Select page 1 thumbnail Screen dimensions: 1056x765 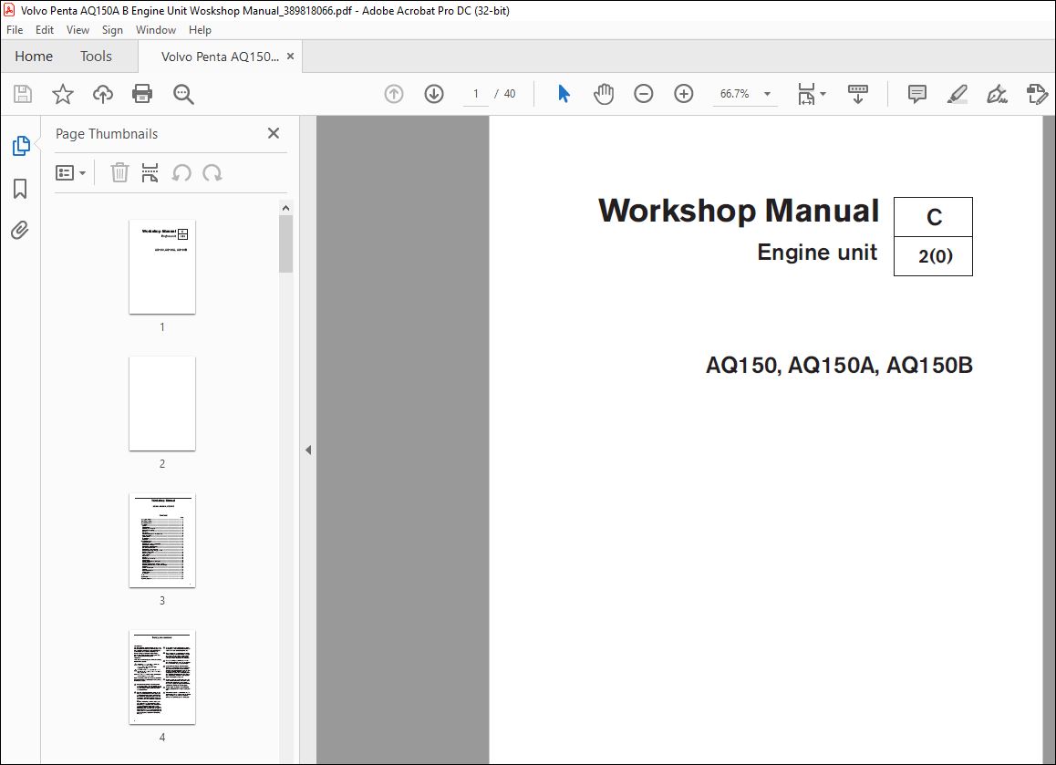click(x=162, y=266)
